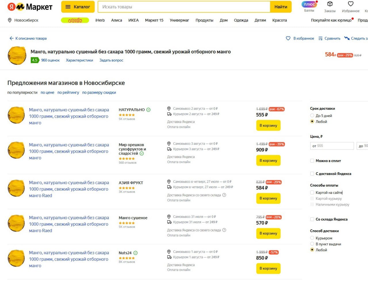The width and height of the screenshot is (368, 282).
Task: Check 'Картой на сайте' payment option
Action: tap(312, 193)
